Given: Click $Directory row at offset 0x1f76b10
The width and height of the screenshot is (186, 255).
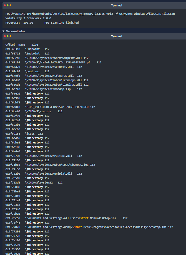Looking at the screenshot, I should click(x=27, y=214).
